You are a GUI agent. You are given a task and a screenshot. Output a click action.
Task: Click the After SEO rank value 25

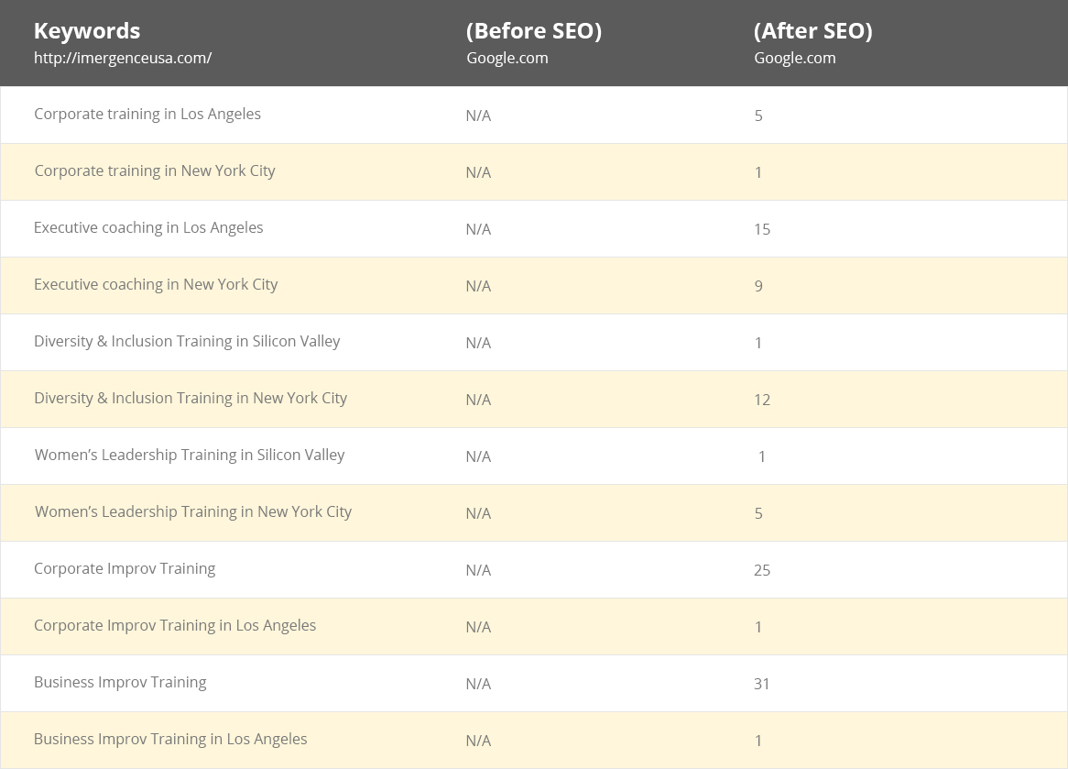[x=762, y=570]
